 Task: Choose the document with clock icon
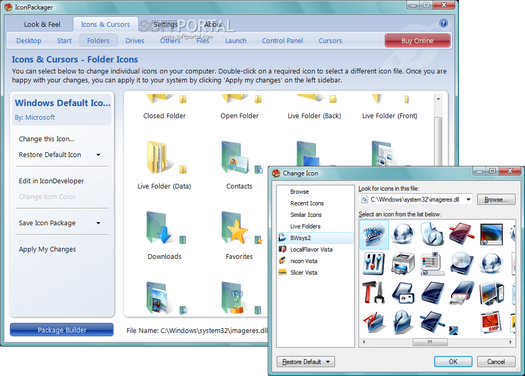(x=432, y=234)
